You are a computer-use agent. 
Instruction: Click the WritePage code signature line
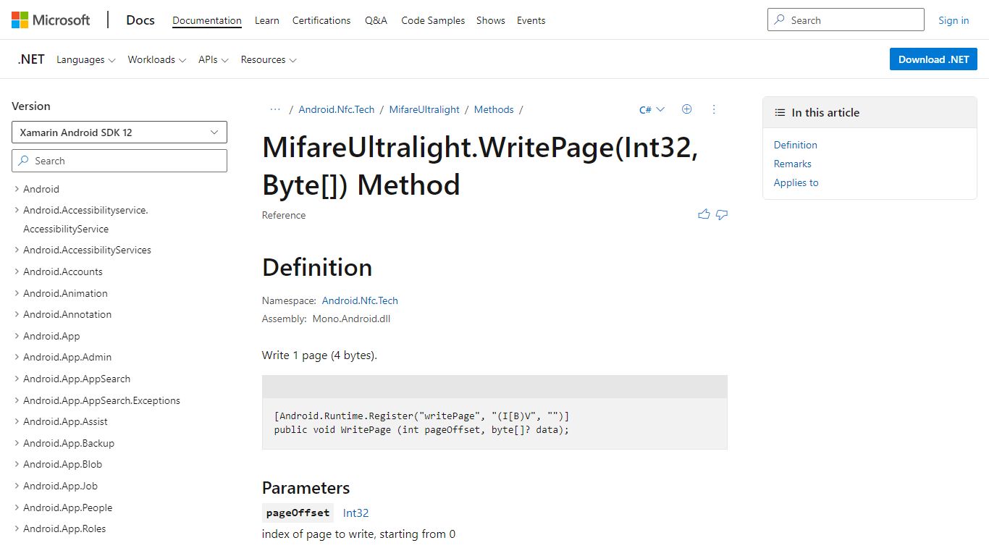pyautogui.click(x=421, y=429)
